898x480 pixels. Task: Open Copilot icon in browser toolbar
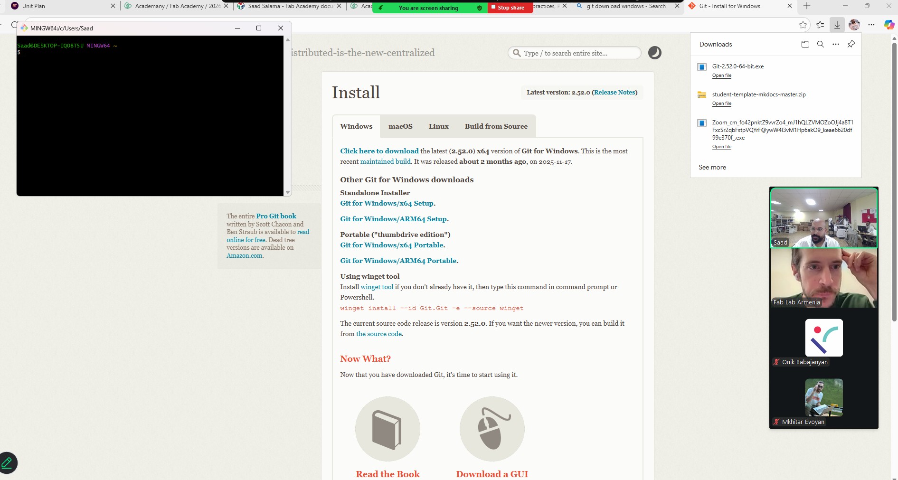(x=889, y=25)
